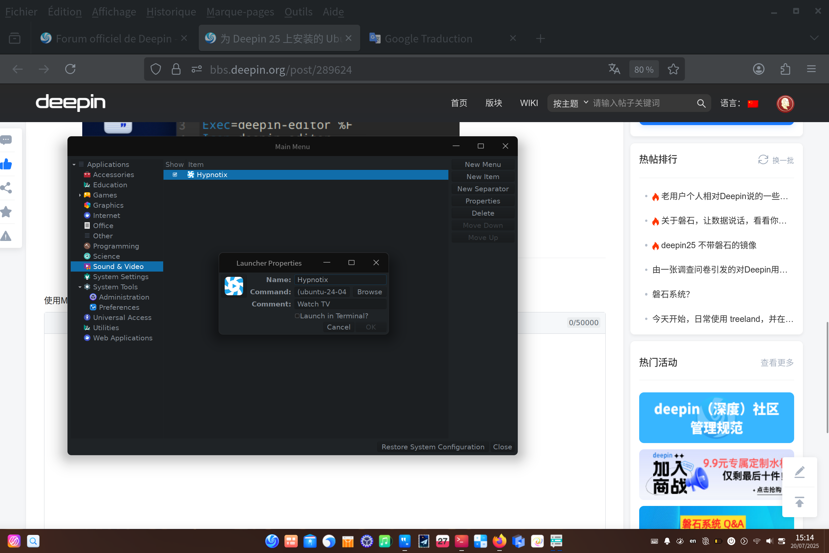Open the WIKI link in forum header
The width and height of the screenshot is (829, 553).
click(529, 103)
